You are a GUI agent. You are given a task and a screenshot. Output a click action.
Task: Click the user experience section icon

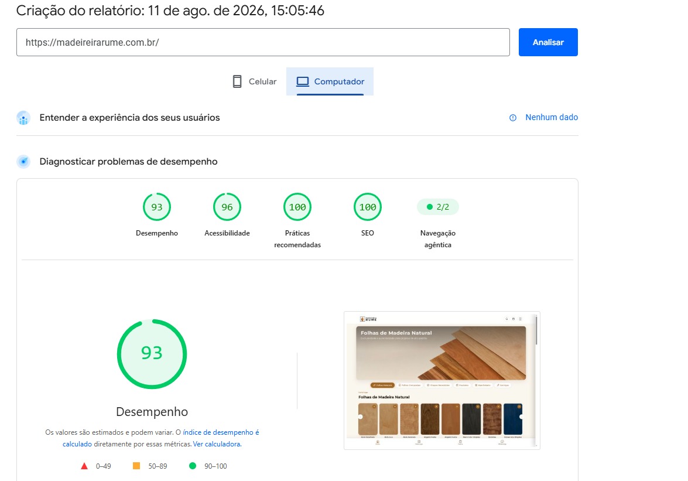coord(23,118)
